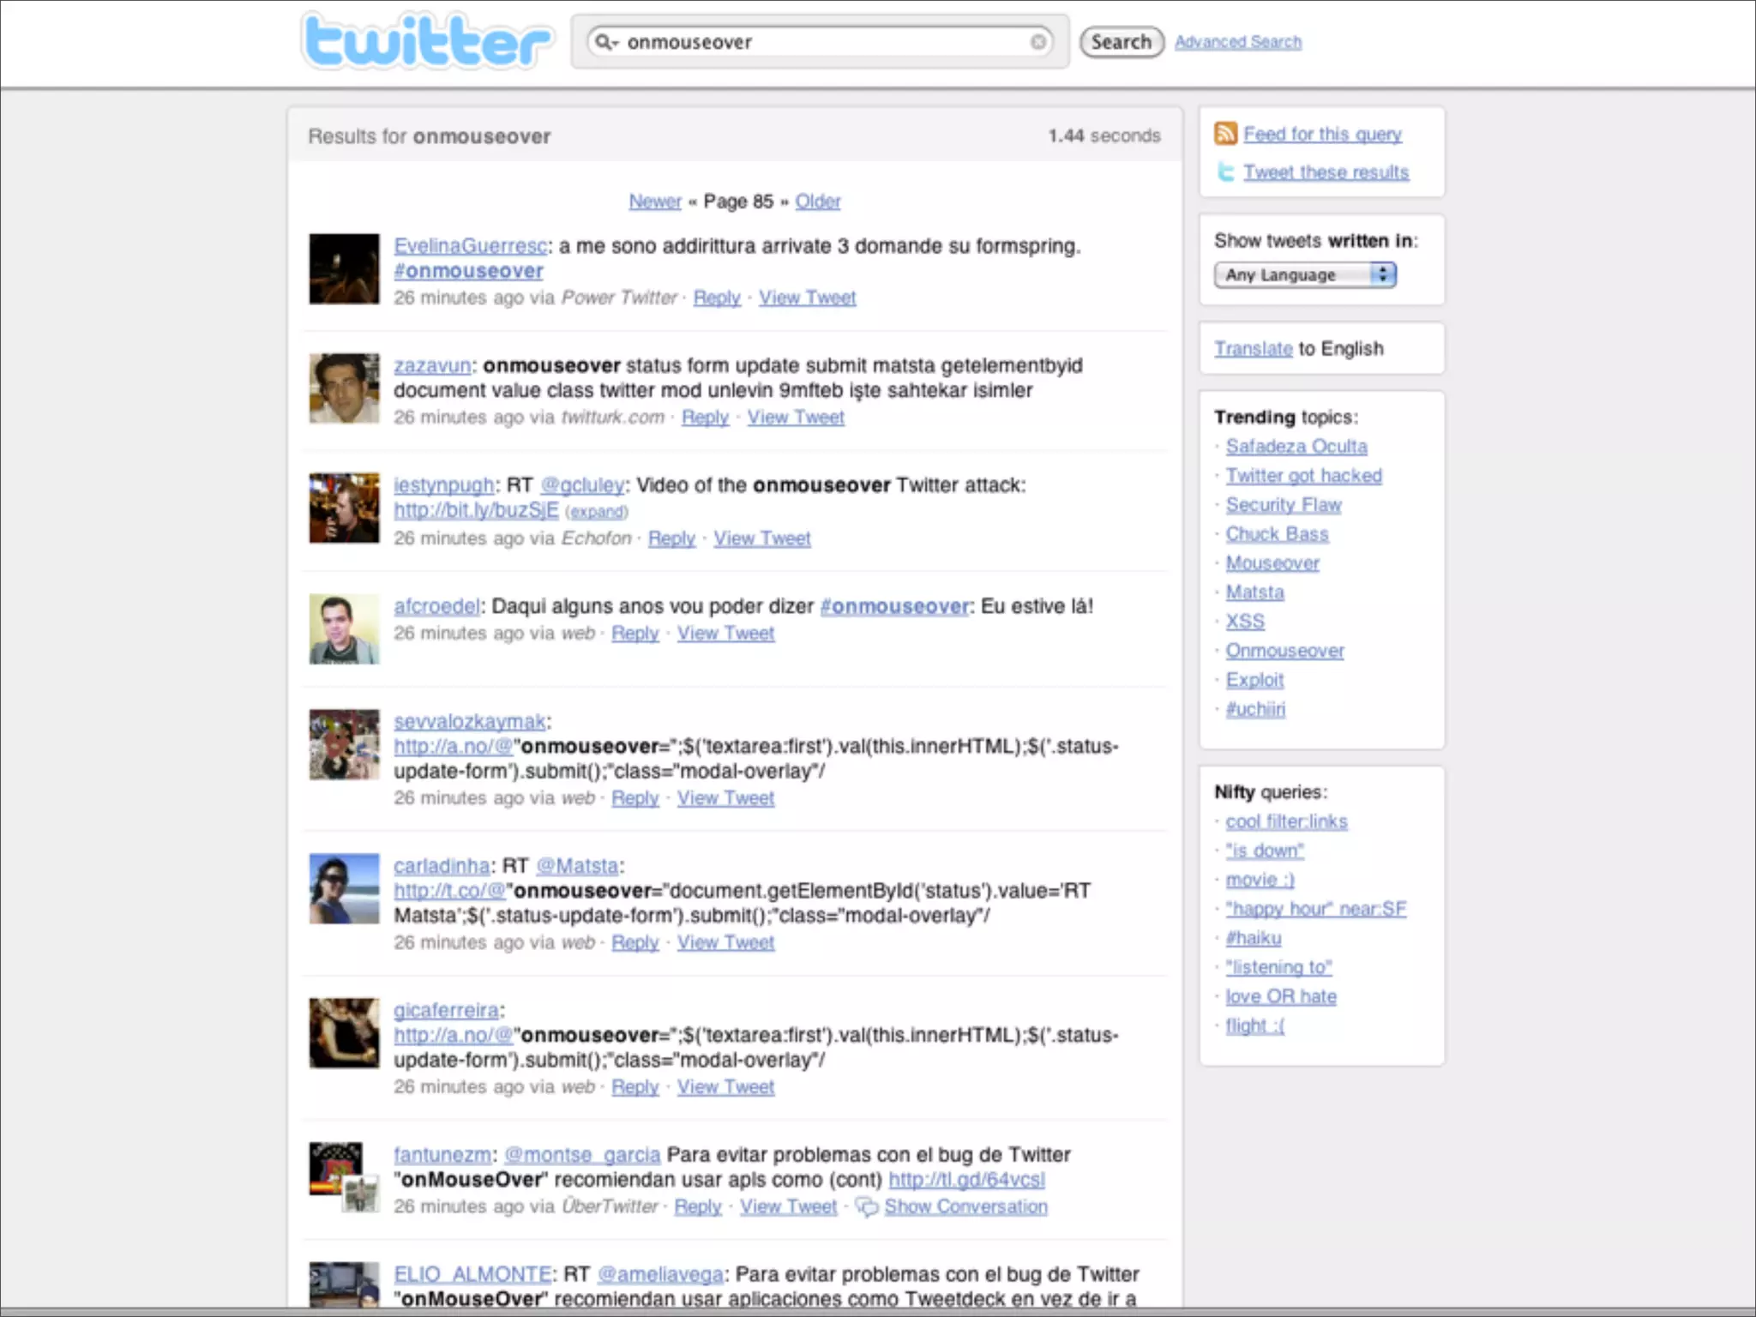Open the search magnifier dropdown icon

click(606, 42)
